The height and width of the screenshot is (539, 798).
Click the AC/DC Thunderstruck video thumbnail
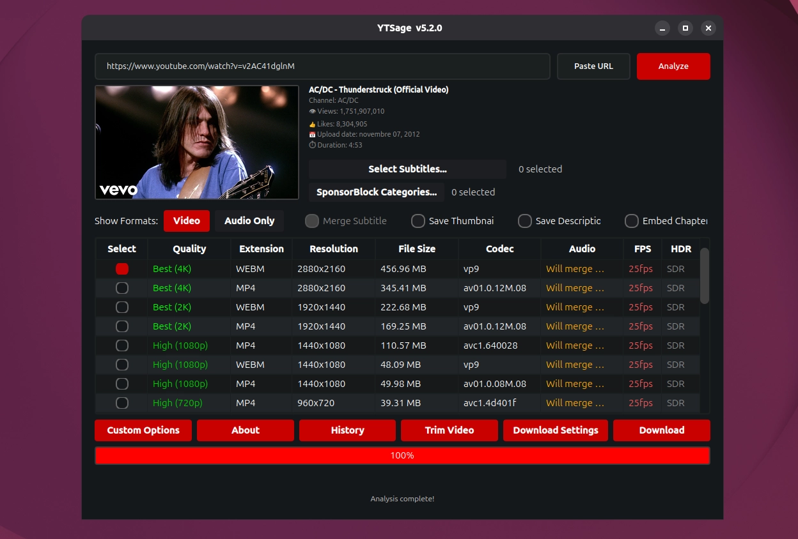[197, 142]
